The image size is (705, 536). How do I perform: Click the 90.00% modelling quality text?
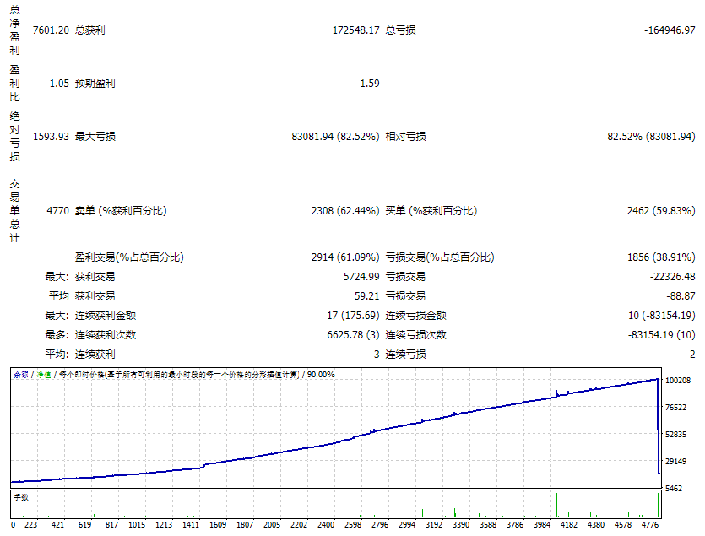pos(321,375)
